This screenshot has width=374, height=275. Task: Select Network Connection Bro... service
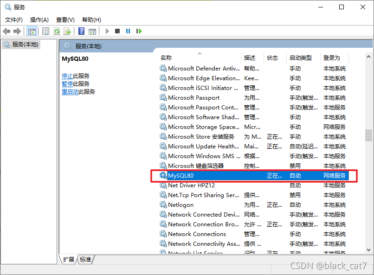point(254,224)
